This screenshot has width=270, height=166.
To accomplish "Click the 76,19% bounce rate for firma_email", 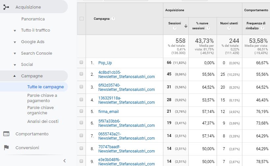I will (262, 112).
